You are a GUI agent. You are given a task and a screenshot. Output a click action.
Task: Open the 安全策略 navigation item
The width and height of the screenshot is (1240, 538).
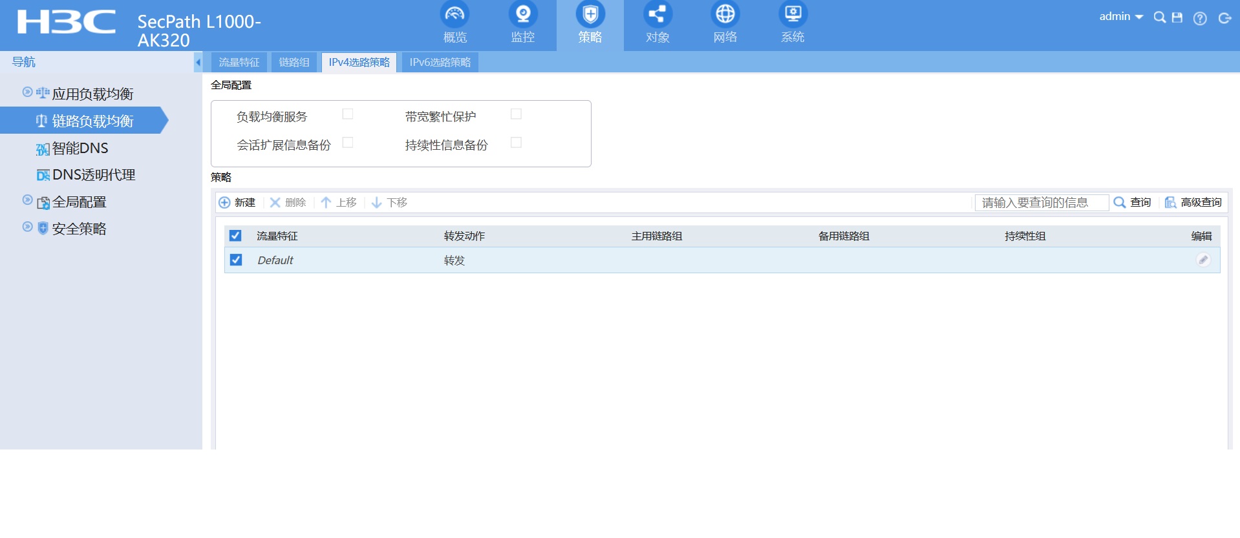click(80, 229)
